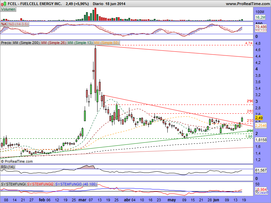Click the abr label on the time axis
The image size is (271, 203).
[x=127, y=200]
